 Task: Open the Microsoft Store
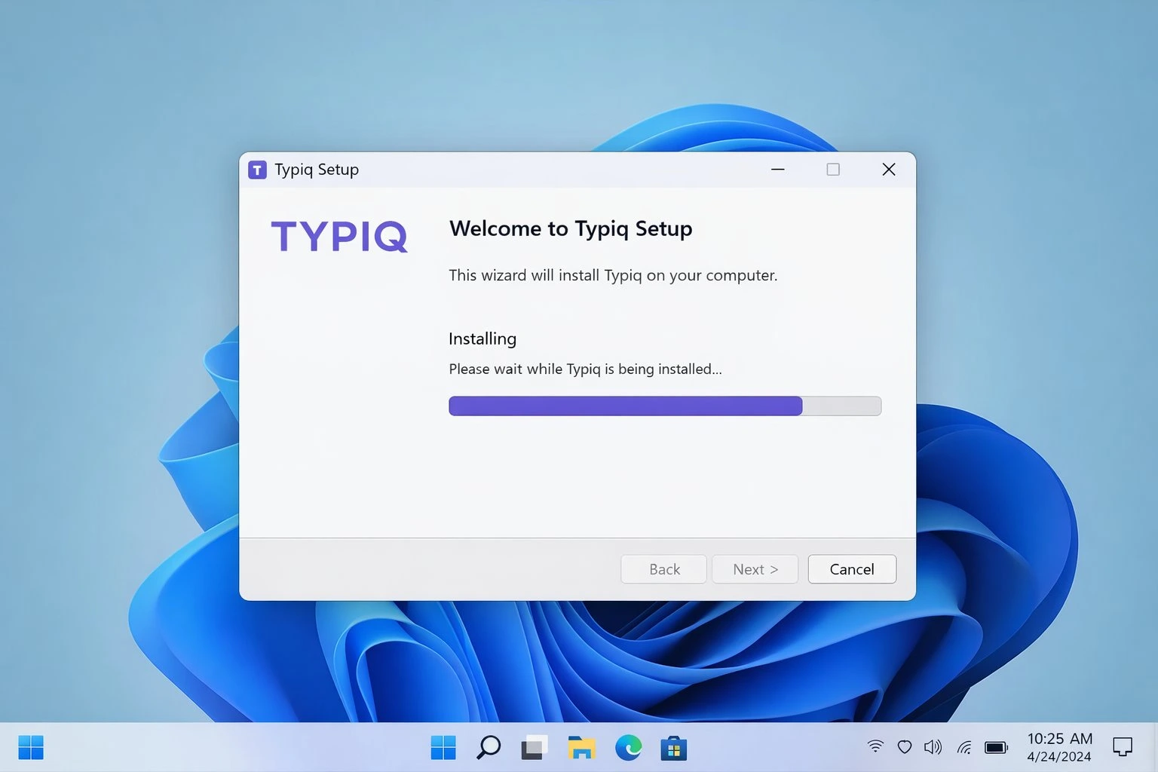click(x=674, y=747)
